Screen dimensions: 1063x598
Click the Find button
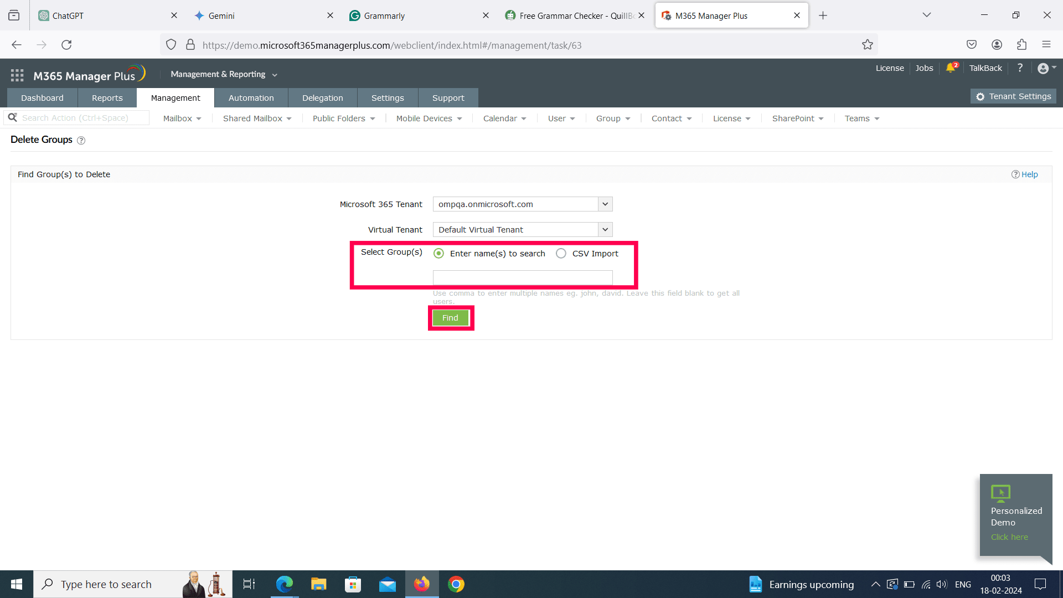(450, 317)
